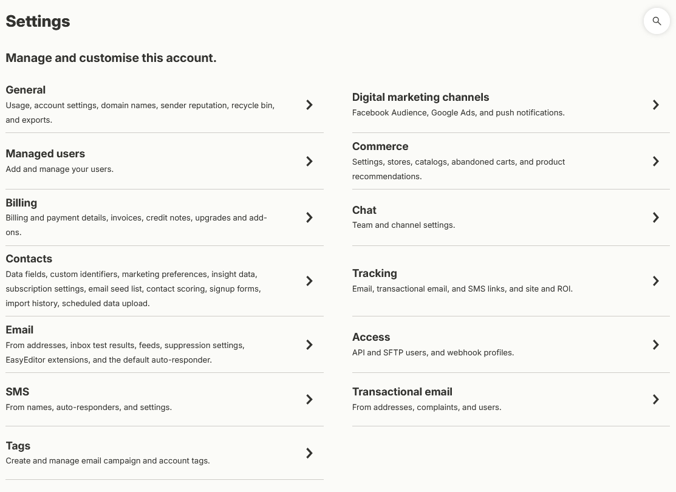Click the Contacts row chevron arrow

pos(309,281)
